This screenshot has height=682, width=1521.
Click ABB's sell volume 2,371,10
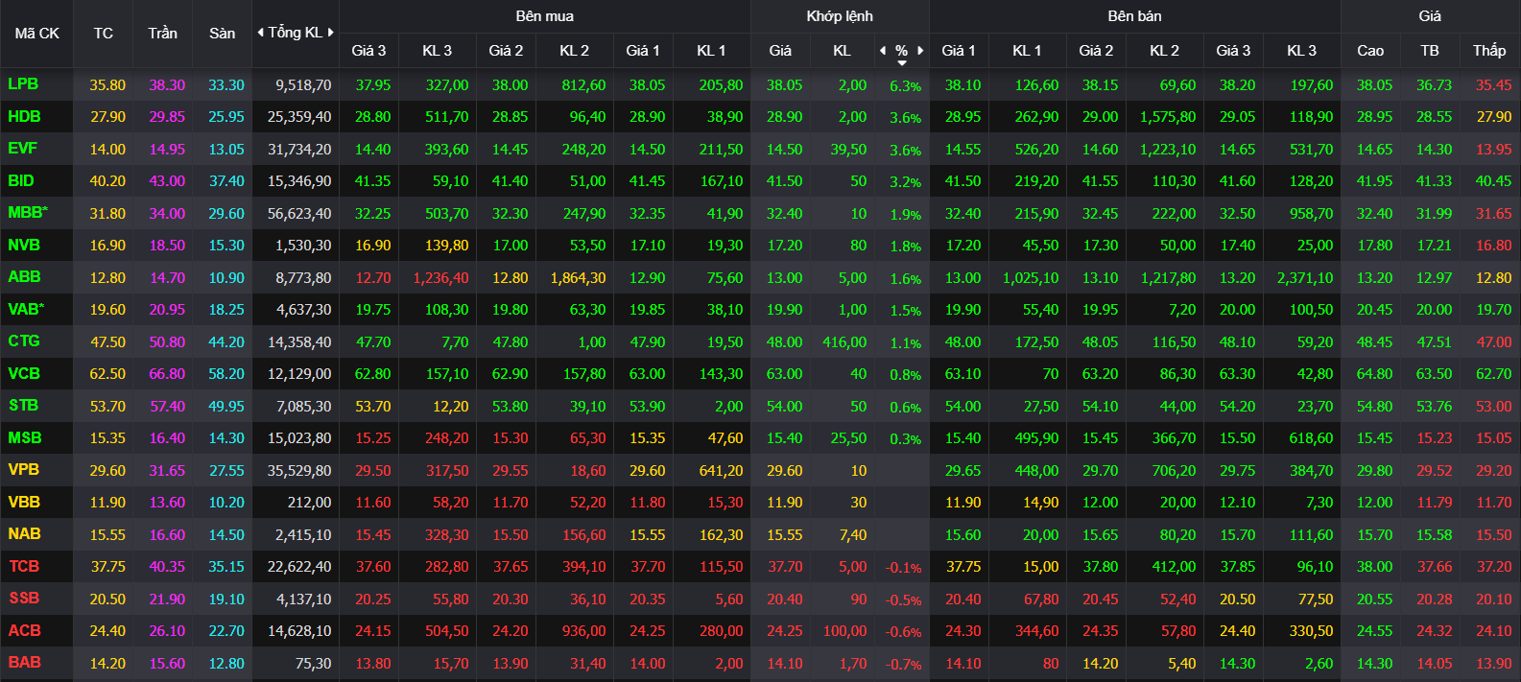(1305, 278)
